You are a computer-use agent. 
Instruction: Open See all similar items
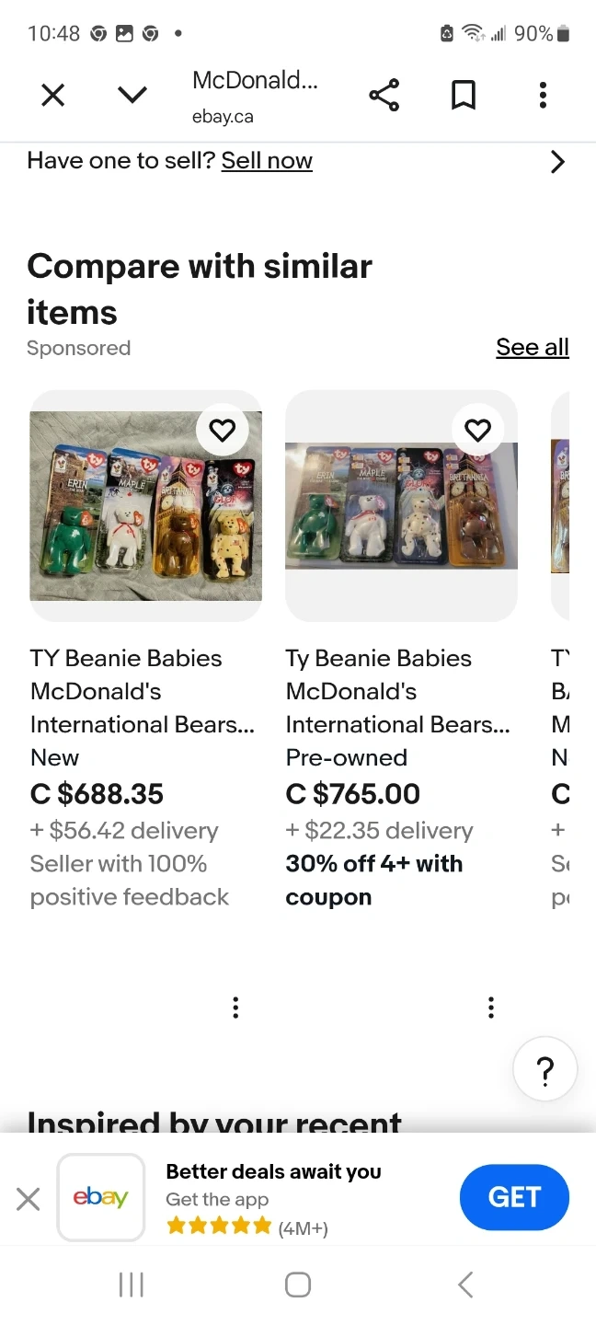coord(532,347)
